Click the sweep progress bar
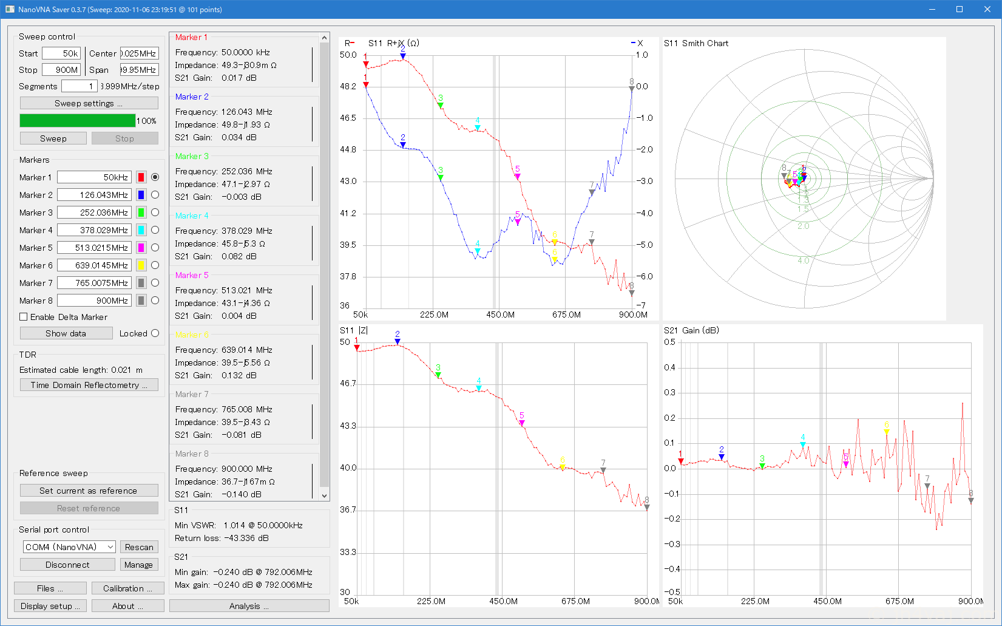This screenshot has height=626, width=1002. (x=78, y=121)
